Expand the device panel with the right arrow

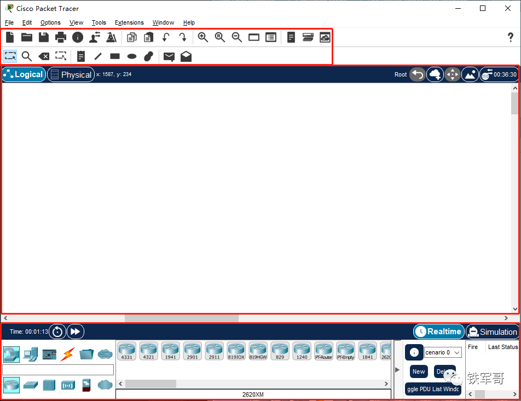[398, 369]
